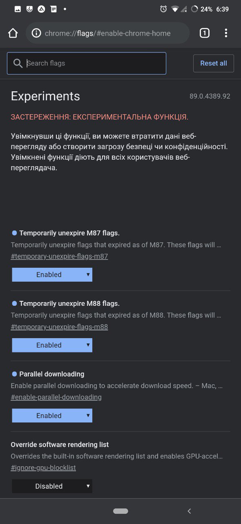Click the Reset all button

214,63
